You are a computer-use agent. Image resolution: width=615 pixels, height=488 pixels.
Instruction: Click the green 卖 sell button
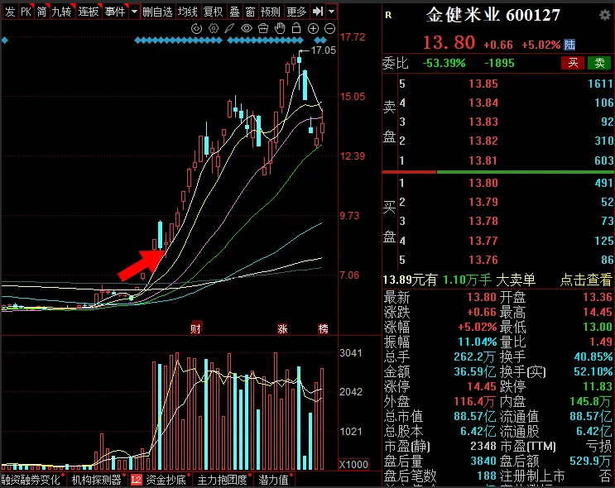[x=599, y=63]
